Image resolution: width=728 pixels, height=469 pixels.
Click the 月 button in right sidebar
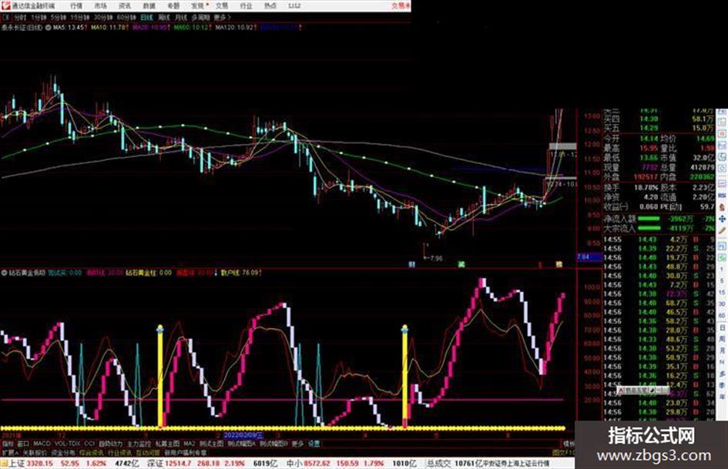[722, 350]
